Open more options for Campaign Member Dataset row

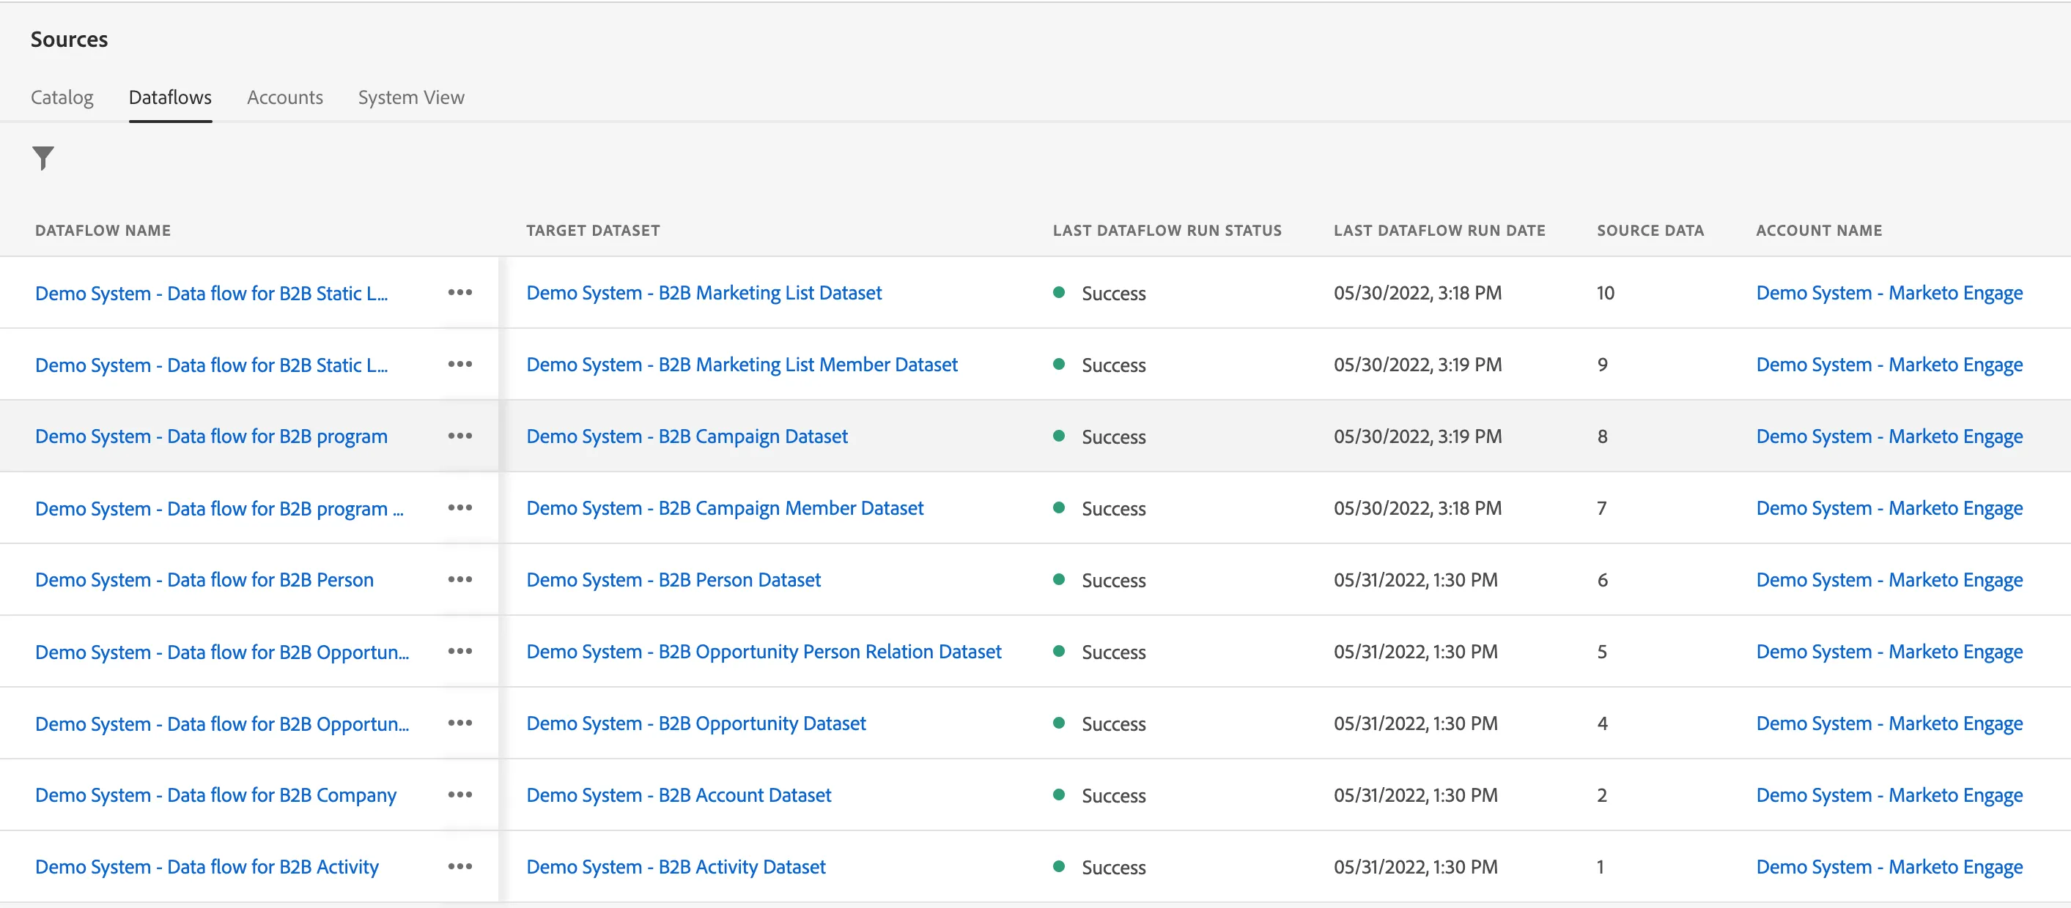(x=460, y=508)
